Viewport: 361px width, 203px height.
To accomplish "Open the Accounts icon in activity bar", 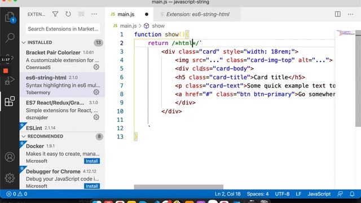I will (10, 157).
